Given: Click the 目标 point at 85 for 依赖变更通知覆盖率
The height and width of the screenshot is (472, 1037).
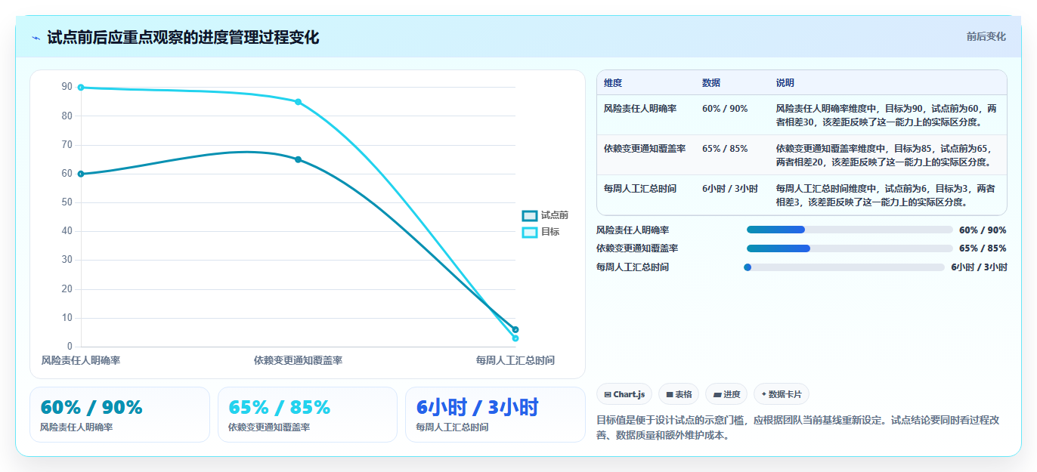Looking at the screenshot, I should click(x=298, y=102).
